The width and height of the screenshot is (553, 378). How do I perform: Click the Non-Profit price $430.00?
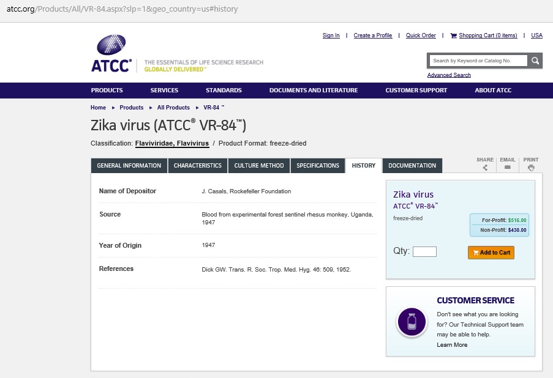[x=517, y=230]
